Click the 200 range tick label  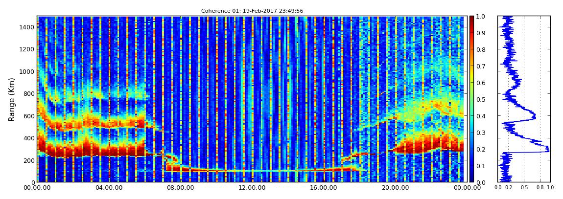pyautogui.click(x=29, y=160)
